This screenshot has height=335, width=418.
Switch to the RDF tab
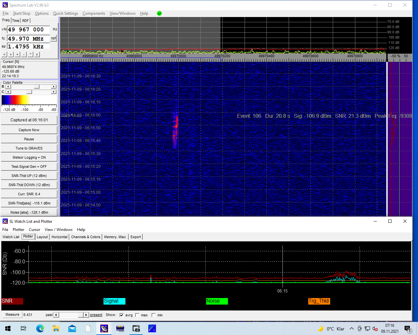(25, 21)
